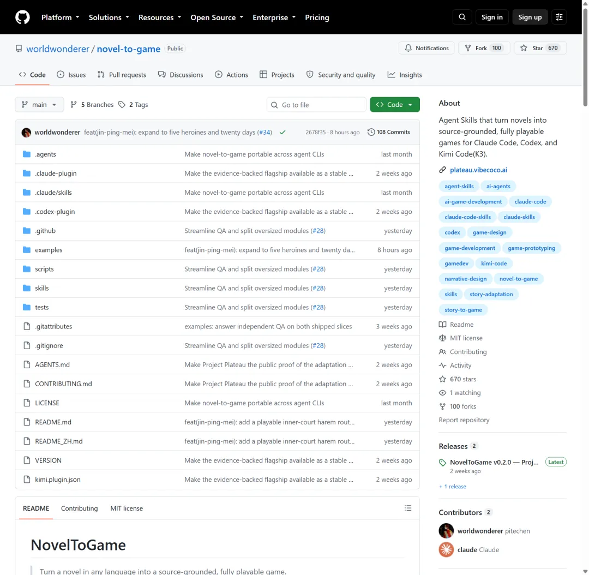
Task: Open the .agents folder
Action: tap(45, 154)
